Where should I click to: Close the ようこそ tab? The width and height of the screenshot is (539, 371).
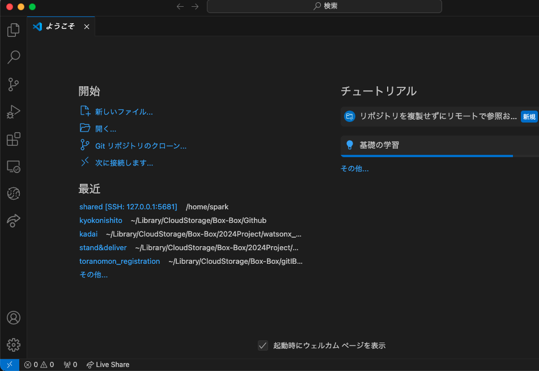pyautogui.click(x=87, y=27)
